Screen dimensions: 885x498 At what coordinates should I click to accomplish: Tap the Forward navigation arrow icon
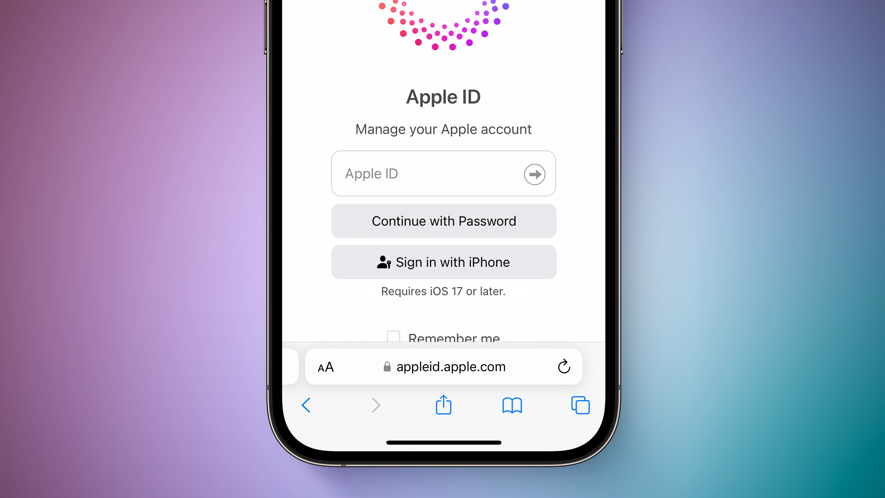pos(376,405)
